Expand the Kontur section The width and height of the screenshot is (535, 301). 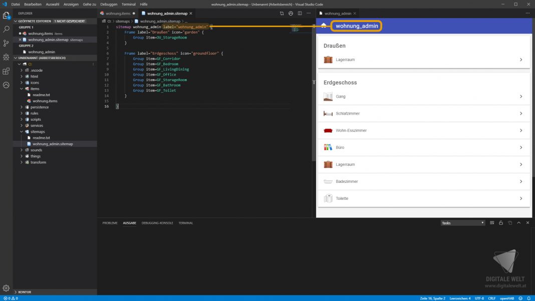24,291
